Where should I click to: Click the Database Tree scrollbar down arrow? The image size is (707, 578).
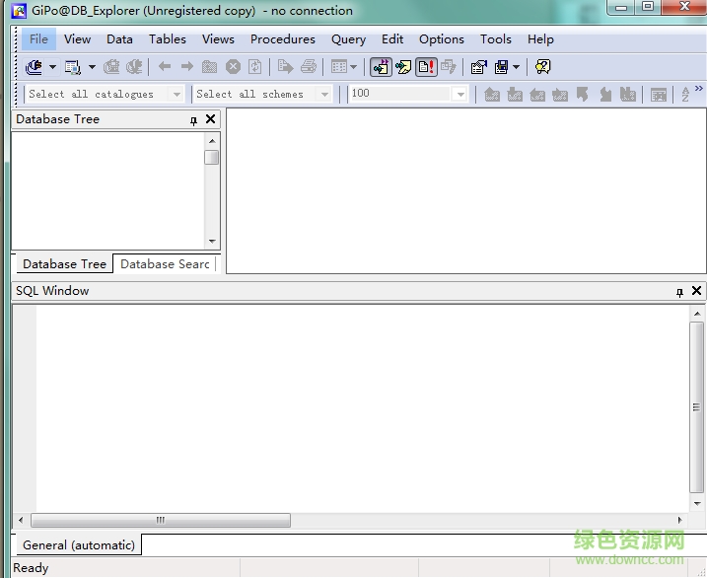coord(212,242)
